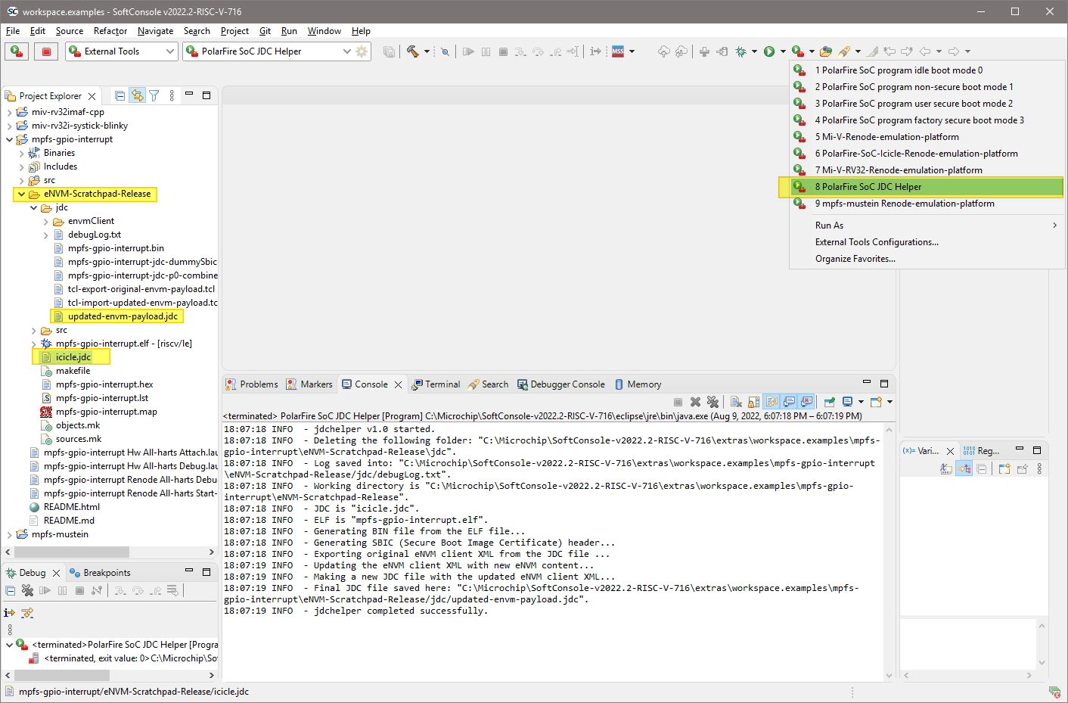The width and height of the screenshot is (1068, 703).
Task: Click Clear Console icon
Action: pyautogui.click(x=736, y=402)
